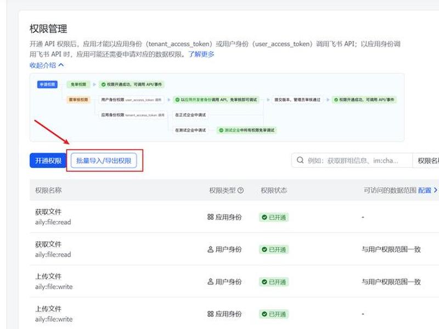This screenshot has width=439, height=329.
Task: Click the 应用身份 icon in first row
Action: [x=211, y=217]
